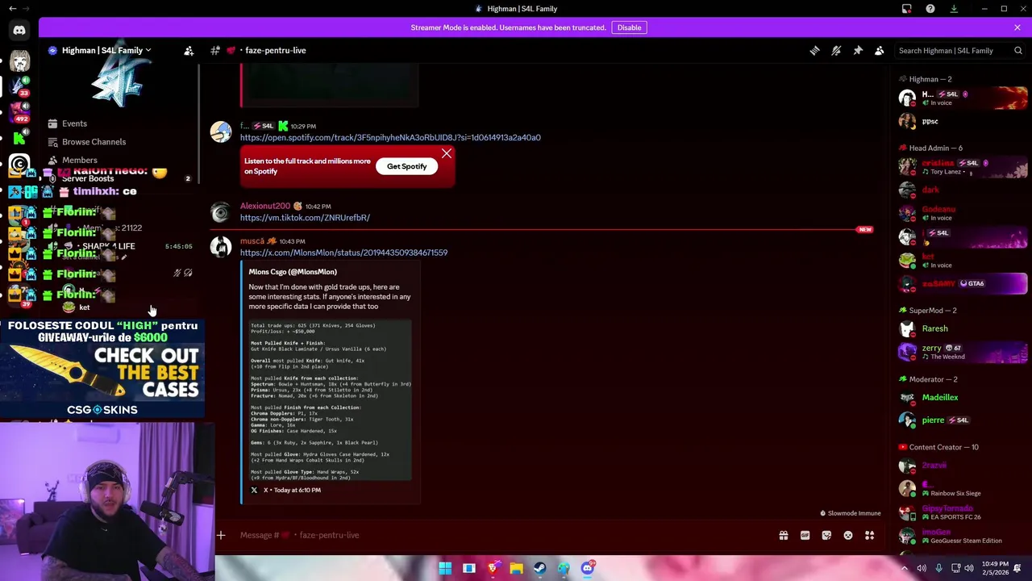This screenshot has width=1032, height=581.
Task: Select member Raresh in member list
Action: pos(963,328)
